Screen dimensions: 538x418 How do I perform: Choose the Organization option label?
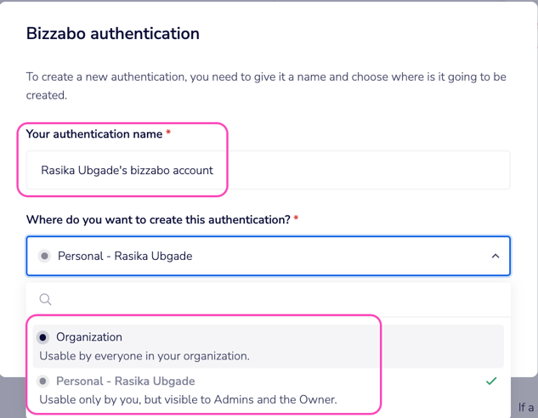pos(89,337)
